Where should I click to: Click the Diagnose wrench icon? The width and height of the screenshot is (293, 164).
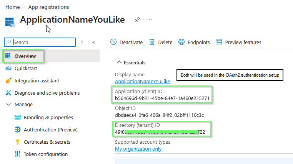[x=8, y=93]
